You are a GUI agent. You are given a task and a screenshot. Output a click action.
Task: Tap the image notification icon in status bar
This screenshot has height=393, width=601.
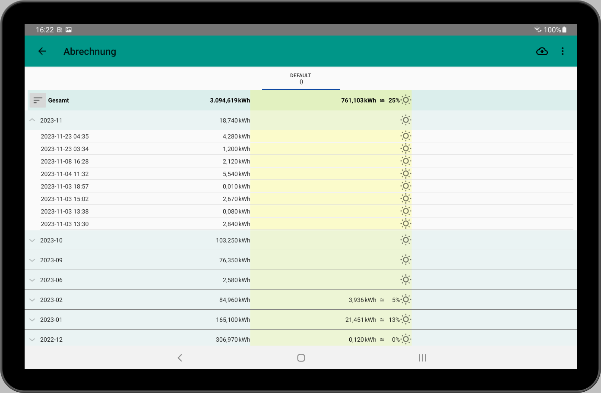pyautogui.click(x=69, y=30)
